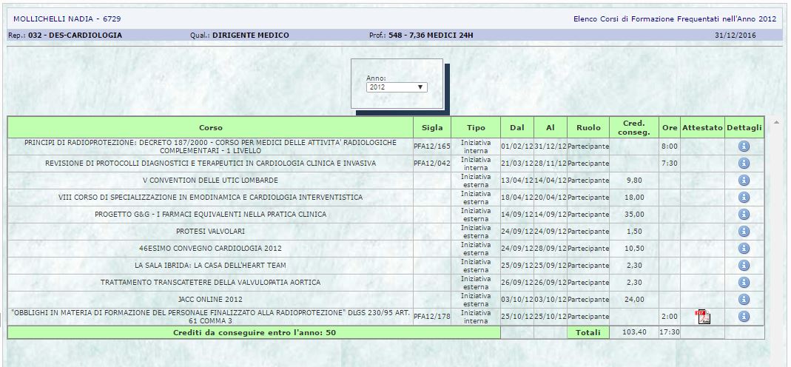
Task: Show details icon for V Convention UTIC Lombarde
Action: pos(744,181)
